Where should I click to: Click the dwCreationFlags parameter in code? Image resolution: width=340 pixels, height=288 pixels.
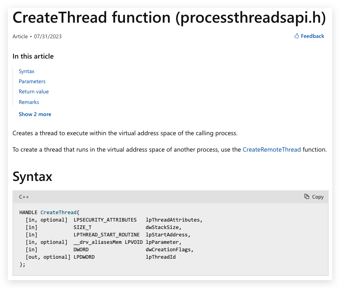(168, 250)
